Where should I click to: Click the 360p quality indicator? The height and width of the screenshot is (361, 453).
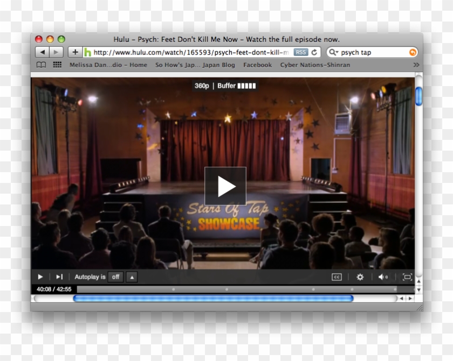[202, 86]
